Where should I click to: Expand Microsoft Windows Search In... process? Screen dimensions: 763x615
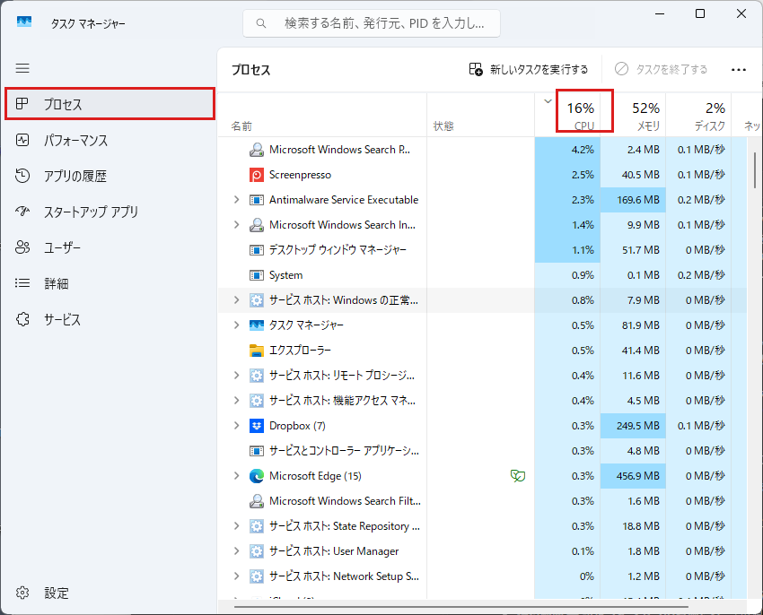point(236,225)
